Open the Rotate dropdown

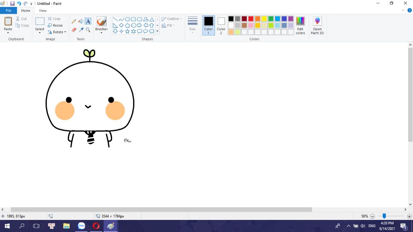coord(57,32)
